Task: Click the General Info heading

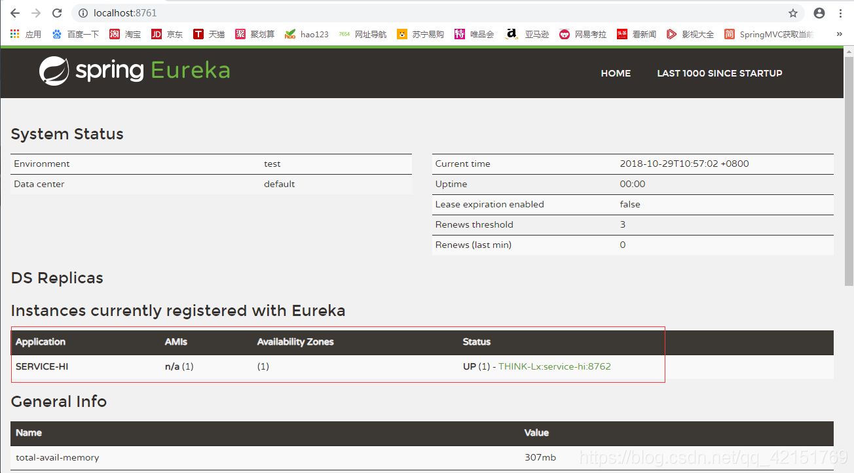Action: 59,401
